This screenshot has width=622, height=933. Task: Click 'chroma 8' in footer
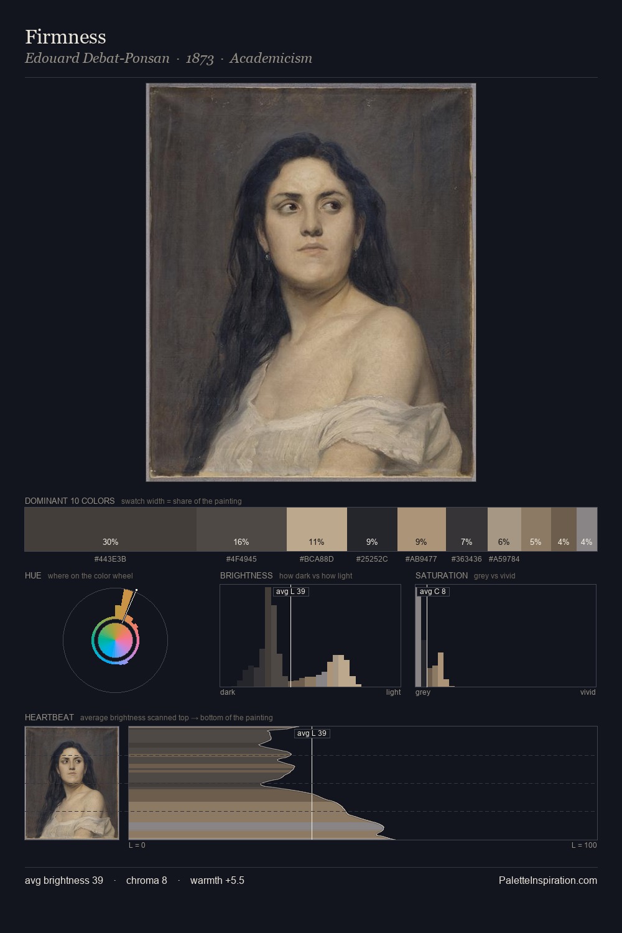coord(147,880)
